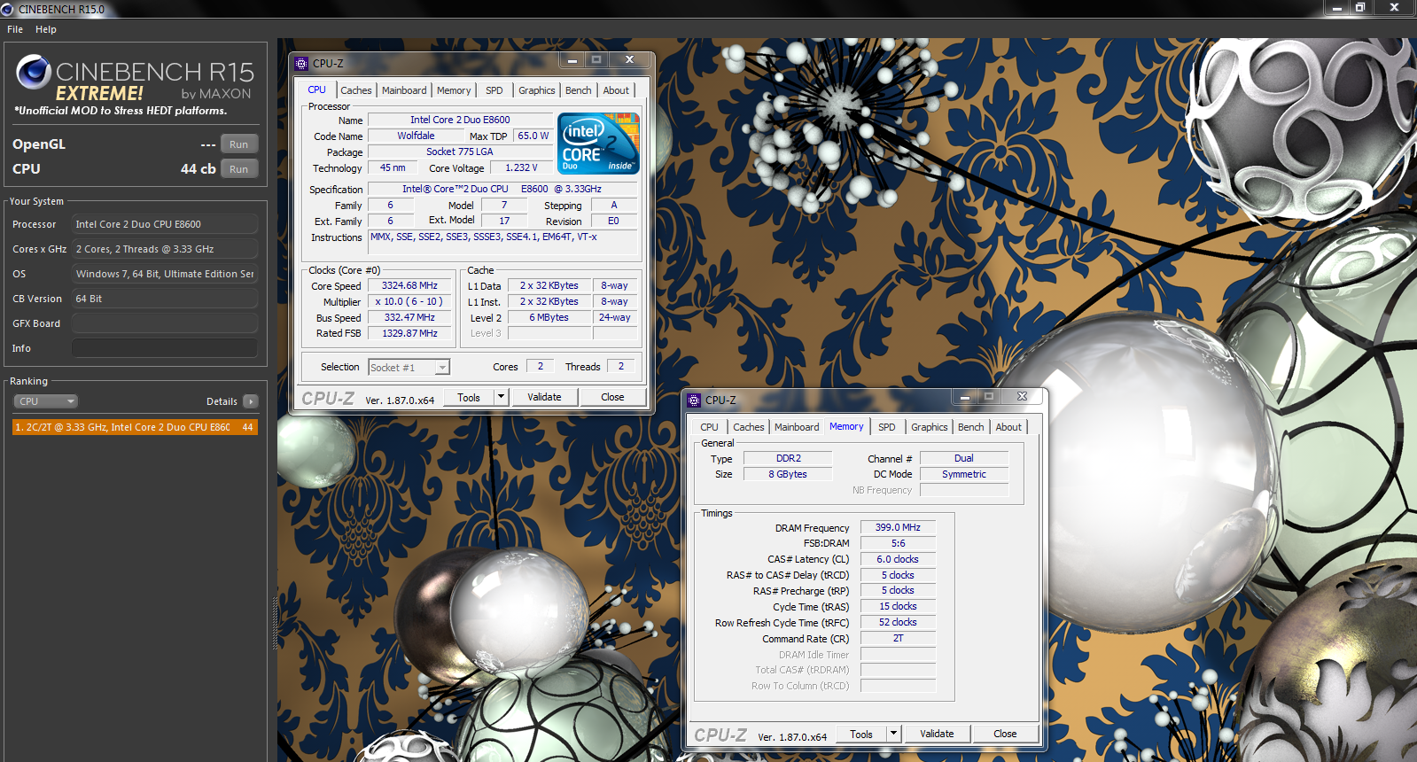Click the Channel # value Dual
The width and height of the screenshot is (1417, 762).
[964, 458]
